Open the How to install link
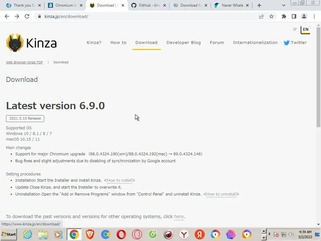This screenshot has height=241, width=321. point(119,180)
